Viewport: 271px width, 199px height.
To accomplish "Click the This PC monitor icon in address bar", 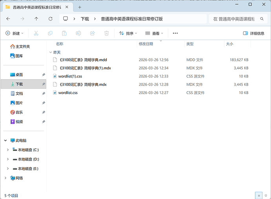I will (65, 19).
